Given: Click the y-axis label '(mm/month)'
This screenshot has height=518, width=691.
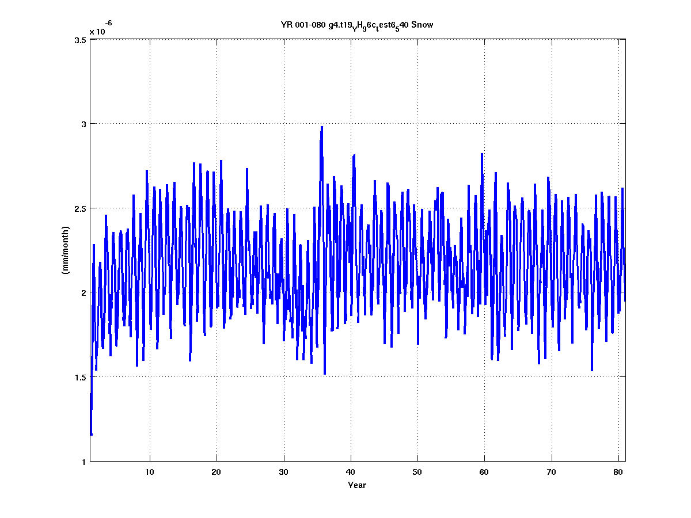Looking at the screenshot, I should [x=66, y=250].
